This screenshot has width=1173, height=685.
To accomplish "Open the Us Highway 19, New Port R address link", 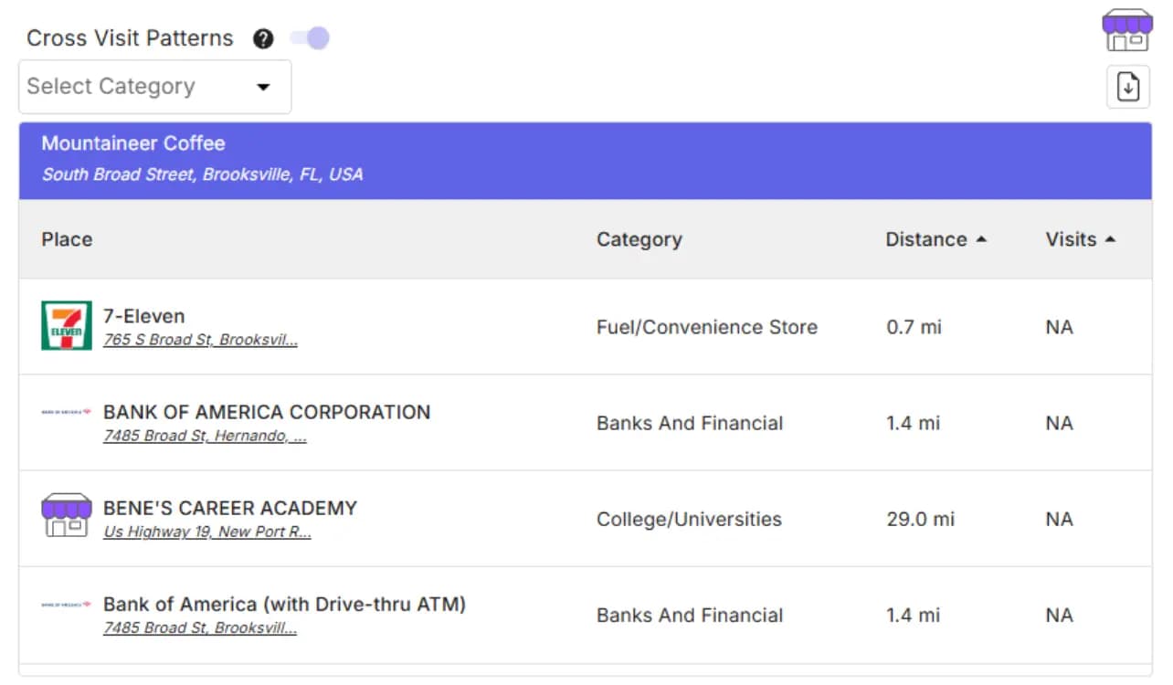I will [x=207, y=532].
